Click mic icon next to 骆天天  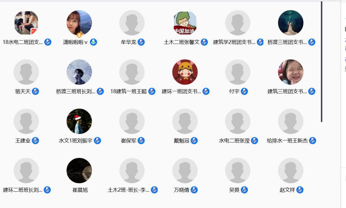[x=35, y=91]
